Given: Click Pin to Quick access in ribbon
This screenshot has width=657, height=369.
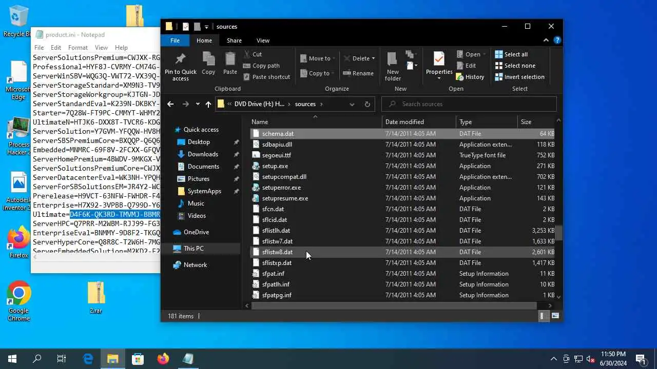Looking at the screenshot, I should pyautogui.click(x=180, y=67).
